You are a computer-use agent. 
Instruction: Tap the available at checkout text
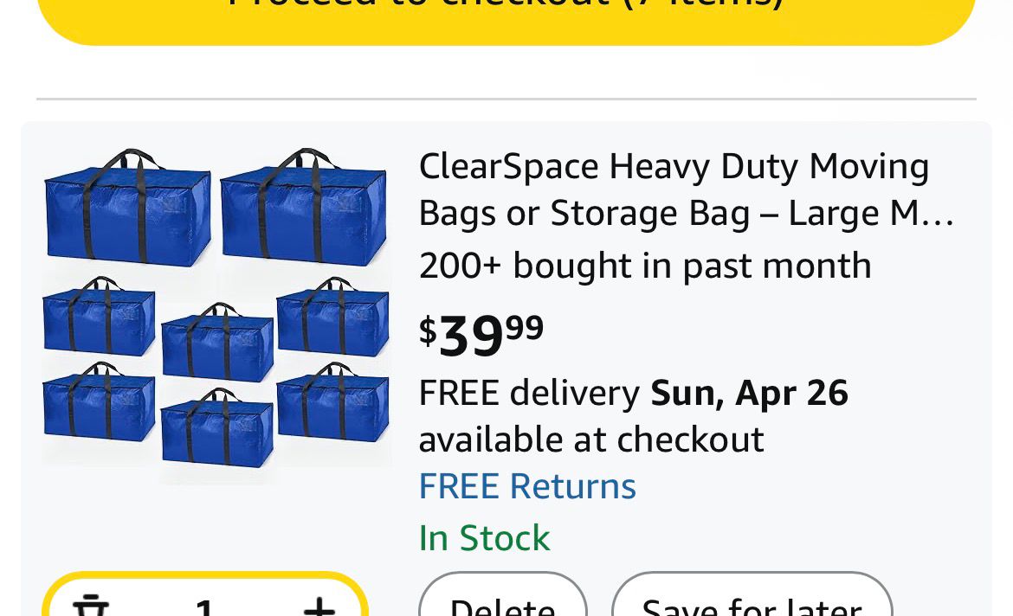tap(591, 440)
